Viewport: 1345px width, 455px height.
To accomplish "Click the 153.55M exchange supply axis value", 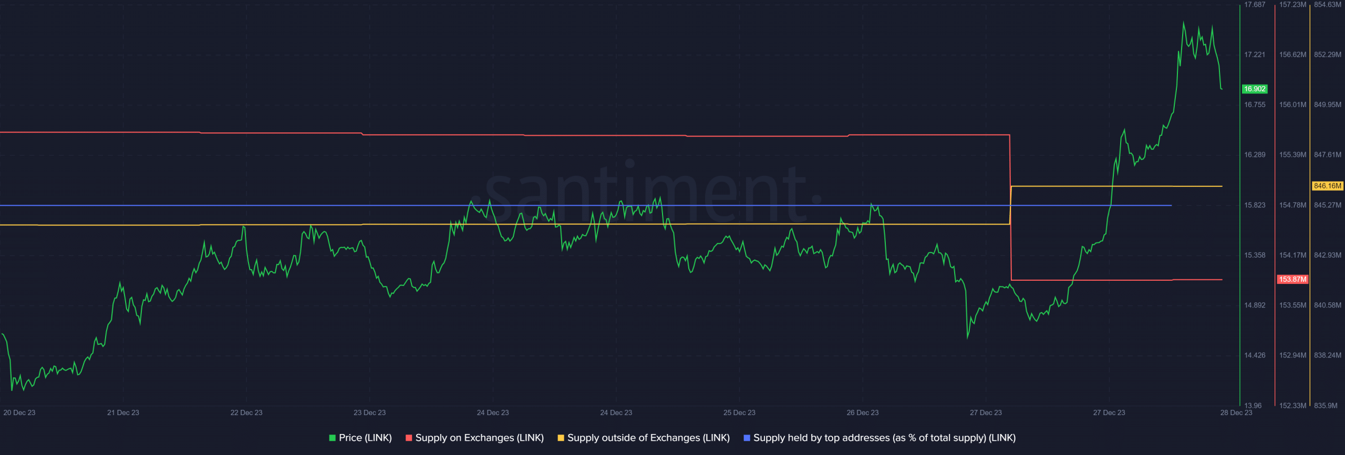I will (1292, 305).
